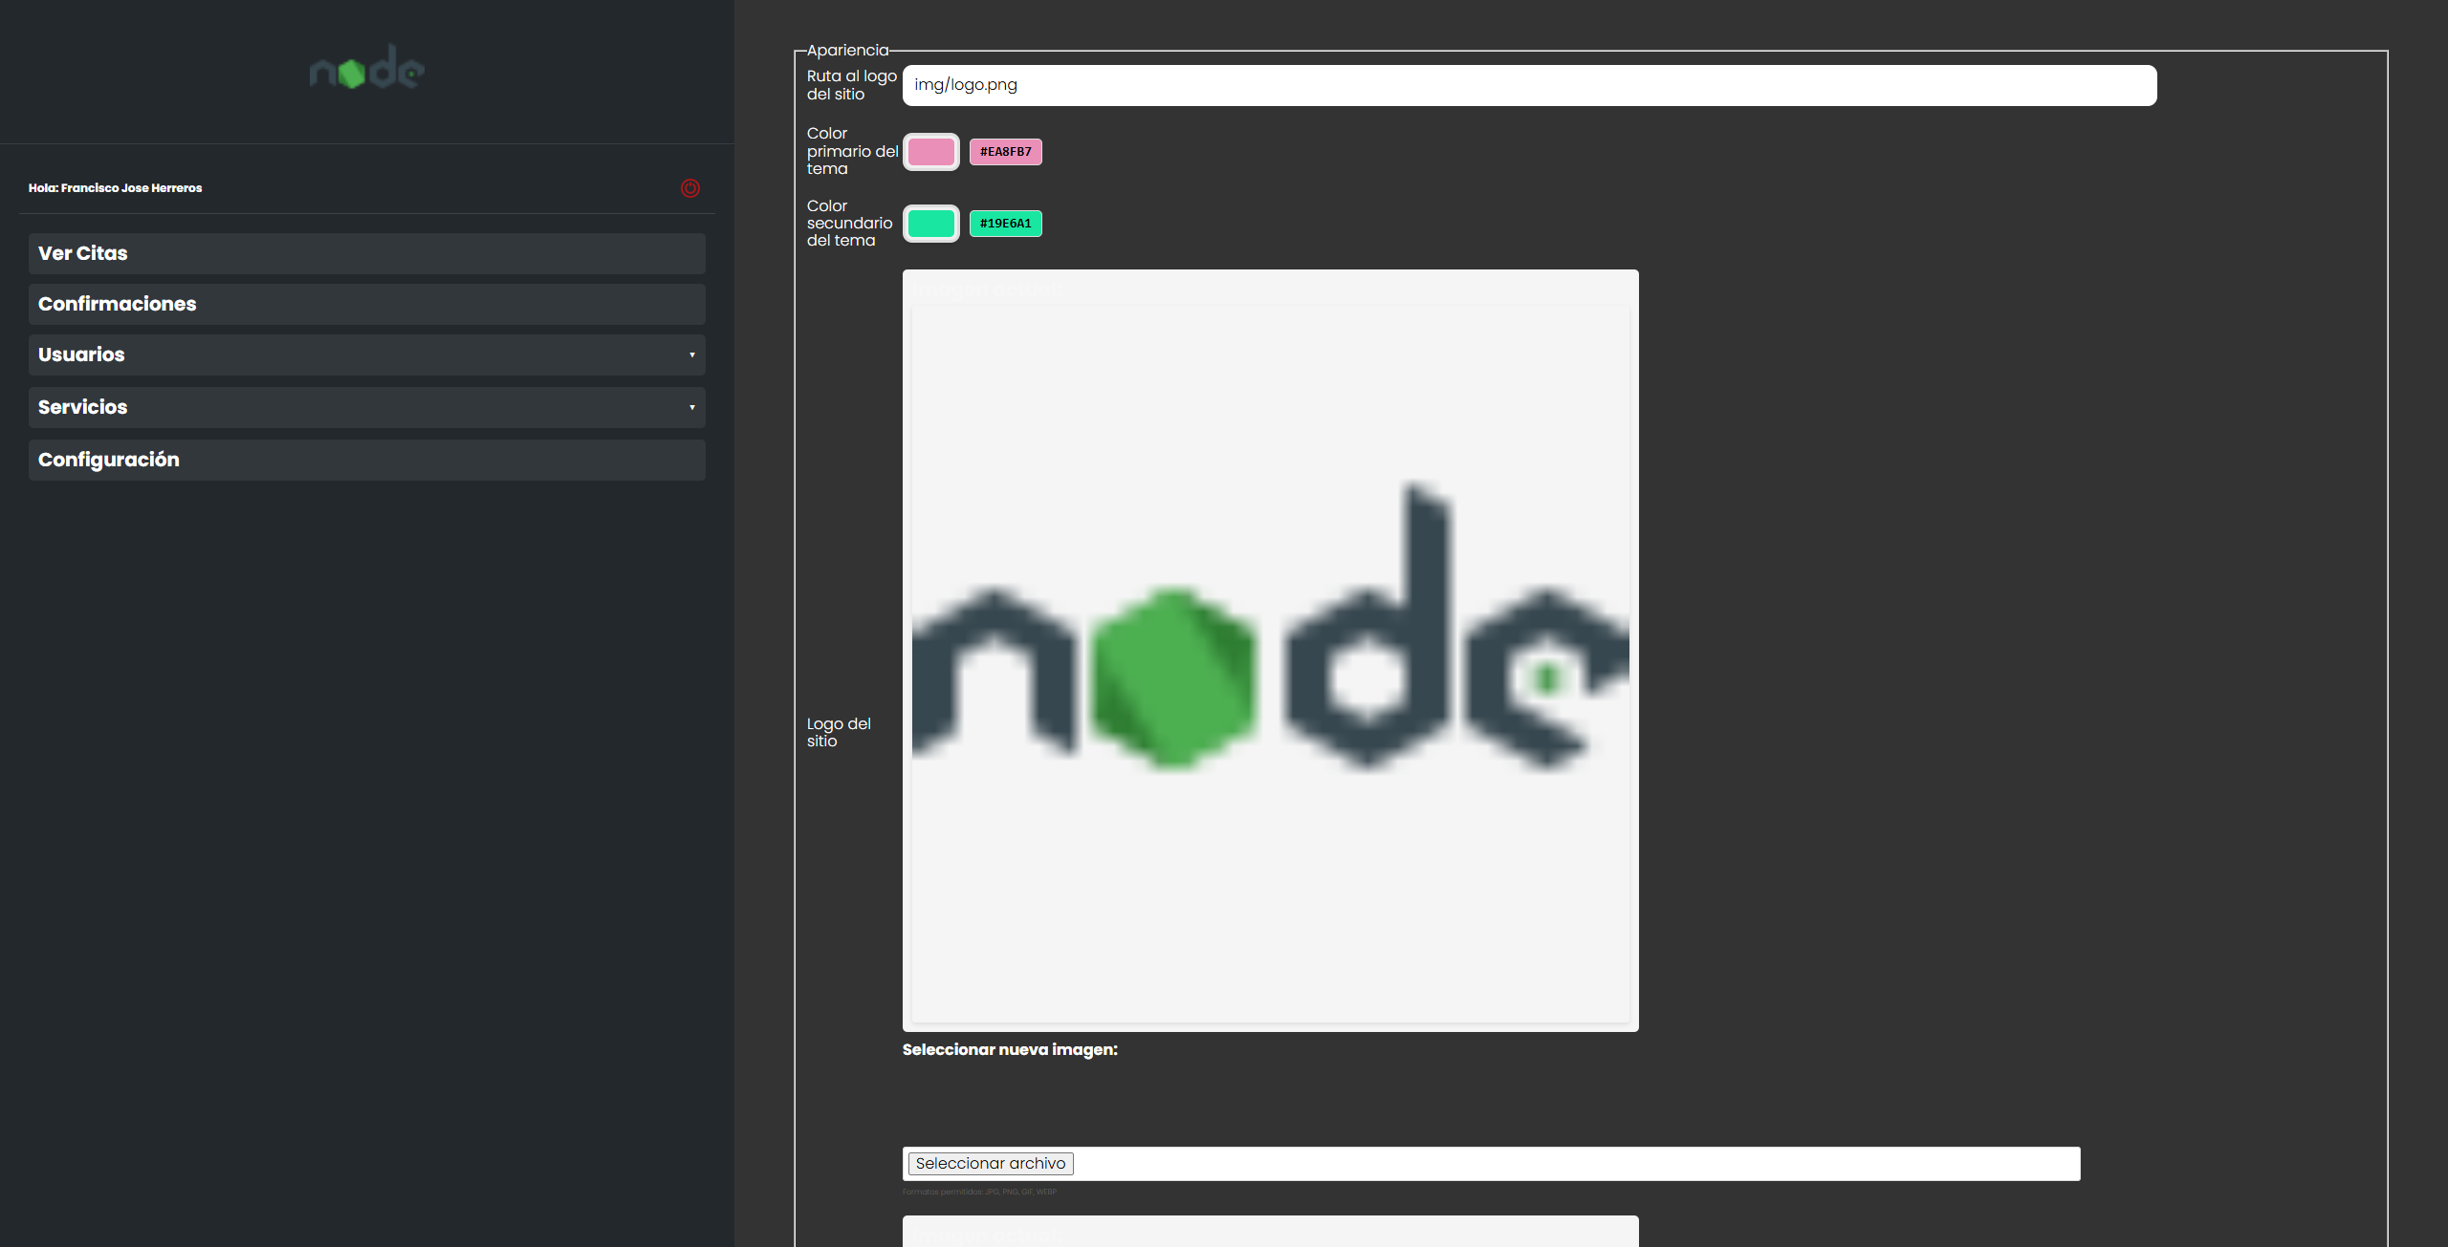Click the Seleccionar nueva imagen label
This screenshot has height=1247, width=2448.
tap(1010, 1050)
